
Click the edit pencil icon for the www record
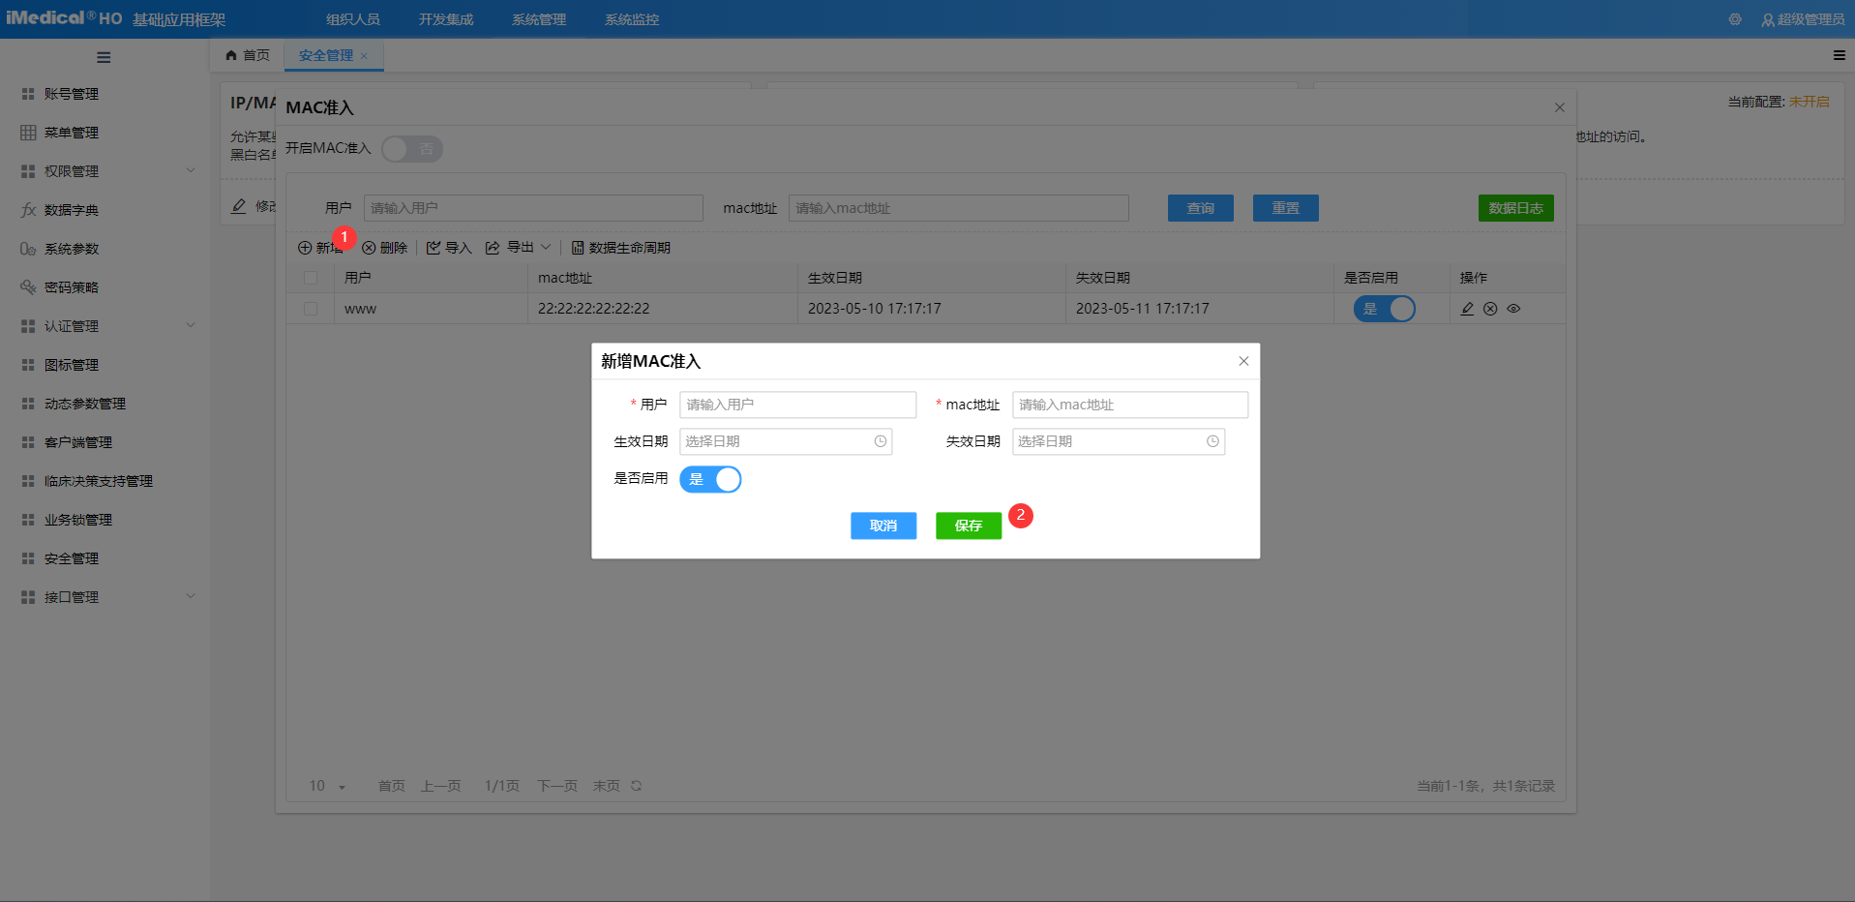tap(1466, 308)
